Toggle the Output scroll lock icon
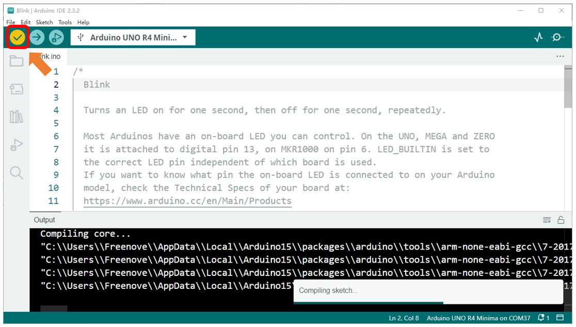The image size is (576, 327). click(561, 220)
